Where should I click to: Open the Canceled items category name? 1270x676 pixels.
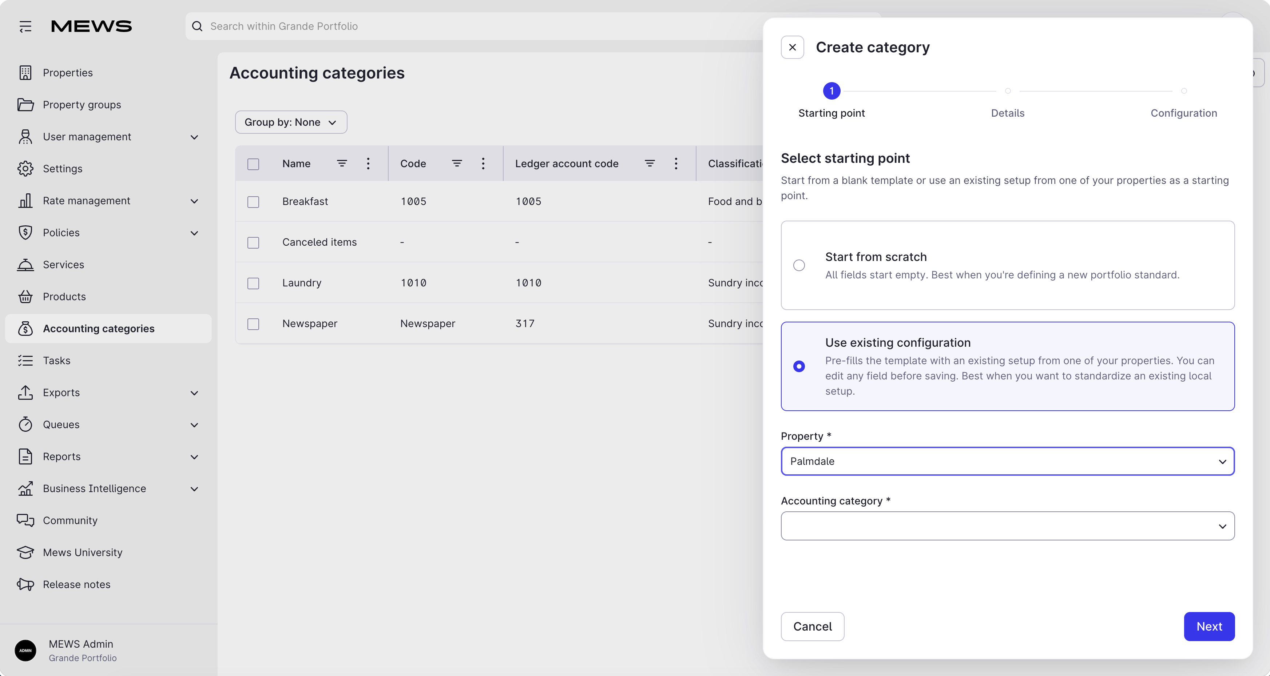pyautogui.click(x=320, y=242)
